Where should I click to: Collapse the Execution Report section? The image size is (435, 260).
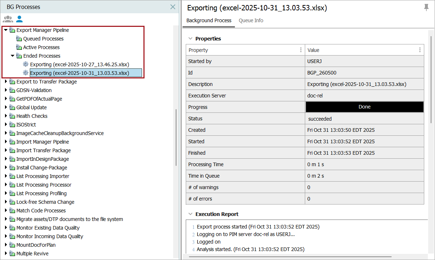pyautogui.click(x=190, y=214)
